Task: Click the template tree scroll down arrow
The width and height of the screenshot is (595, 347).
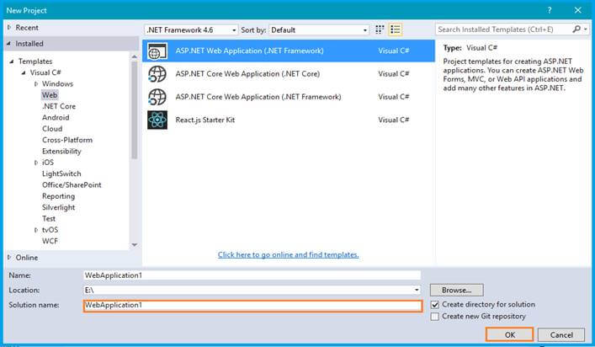Action: pyautogui.click(x=135, y=245)
